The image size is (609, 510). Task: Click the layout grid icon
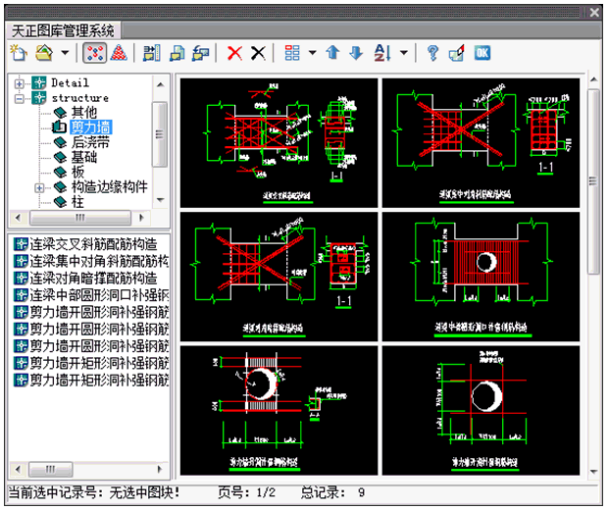tap(292, 53)
